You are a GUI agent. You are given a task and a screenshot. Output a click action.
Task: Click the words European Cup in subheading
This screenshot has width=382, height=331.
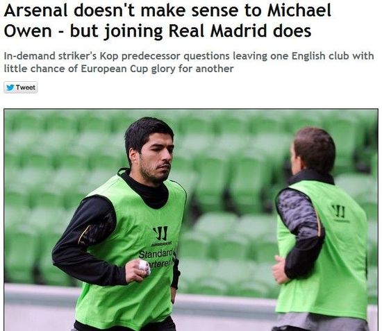(115, 69)
